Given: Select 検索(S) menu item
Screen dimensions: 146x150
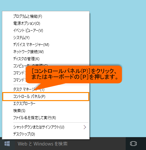Looking at the screenshot, I should click(x=46, y=111).
